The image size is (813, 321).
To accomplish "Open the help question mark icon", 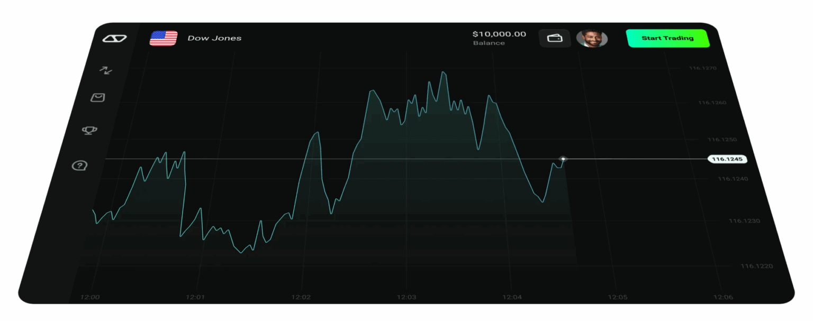I will (x=79, y=166).
